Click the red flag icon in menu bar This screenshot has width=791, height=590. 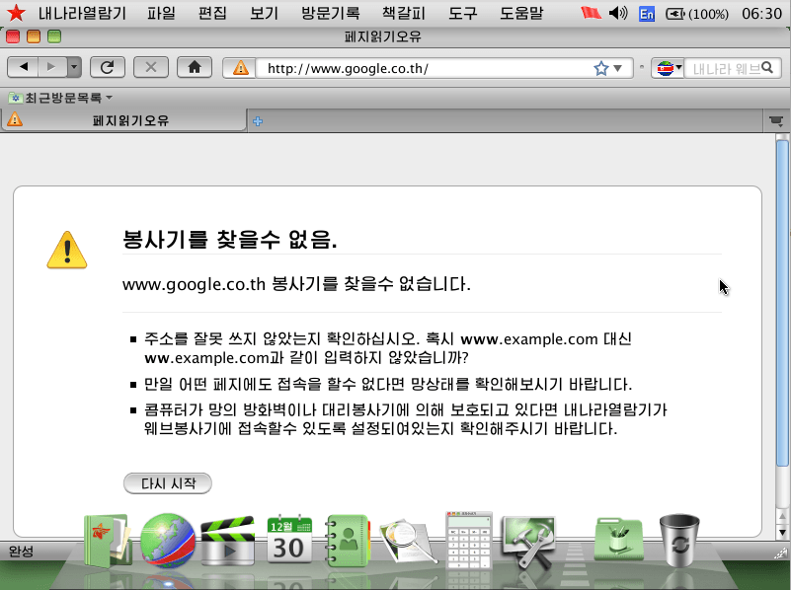click(x=591, y=13)
